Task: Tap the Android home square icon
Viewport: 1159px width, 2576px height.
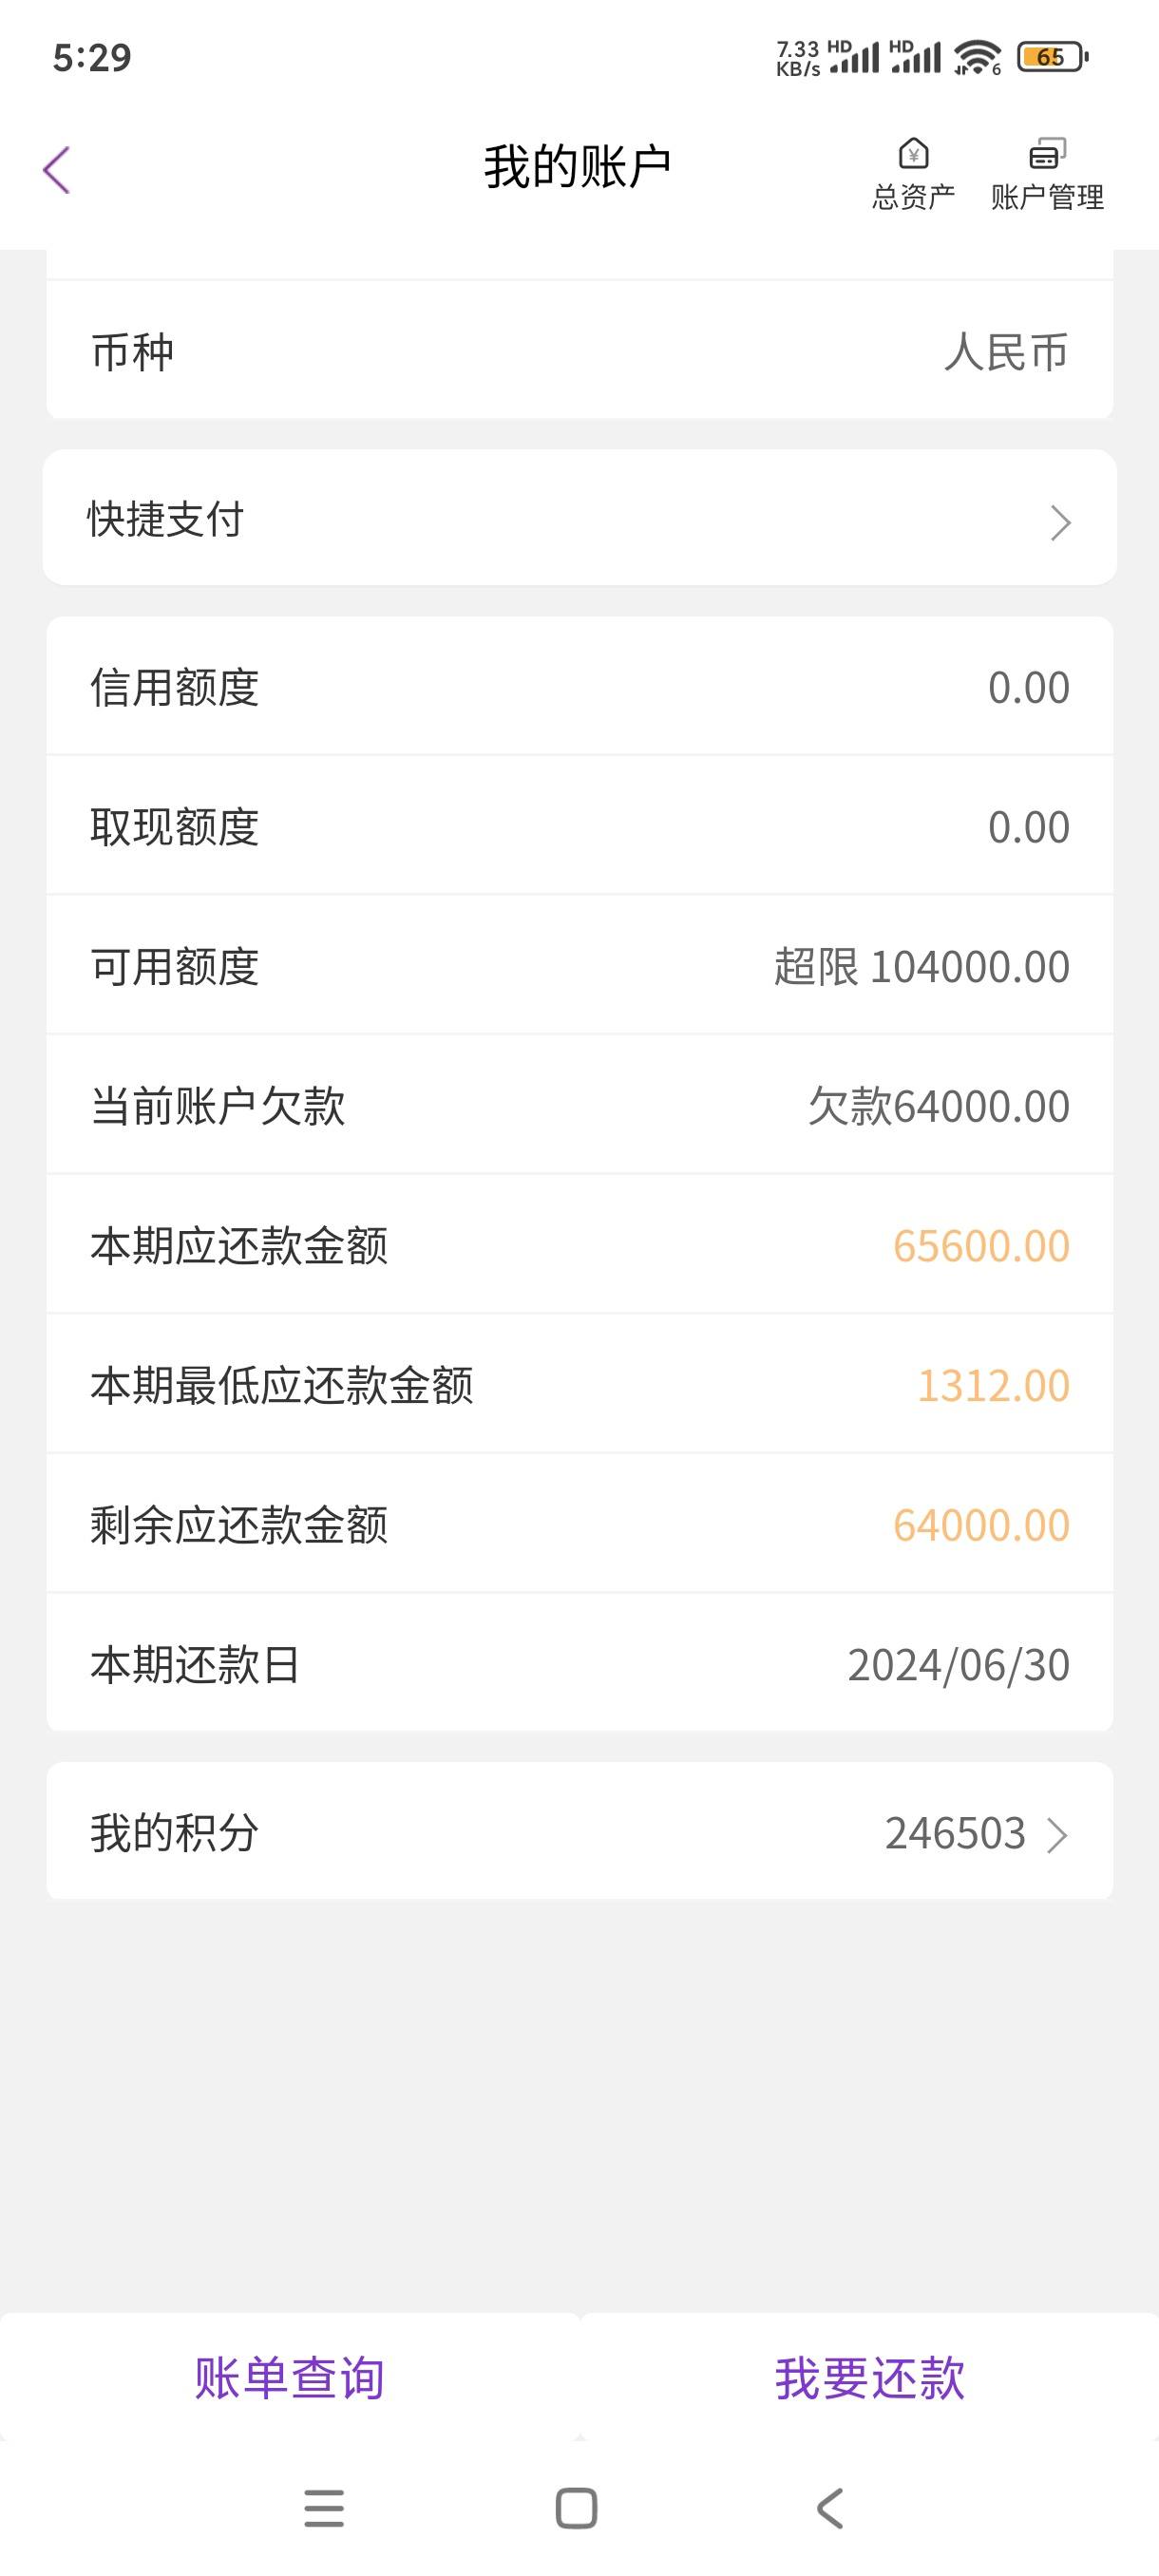Action: [577, 2508]
